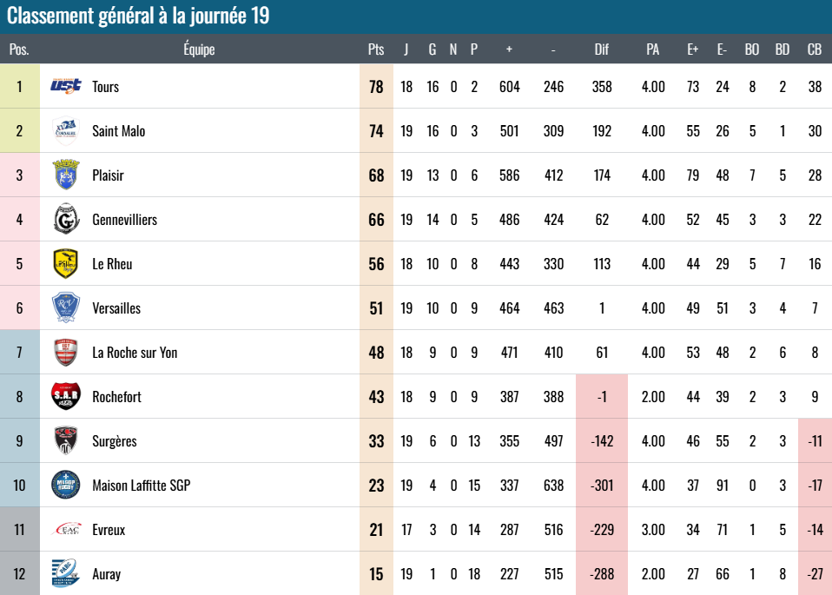Open the Tours team name link
Viewport: 832px width, 595px height.
(106, 87)
